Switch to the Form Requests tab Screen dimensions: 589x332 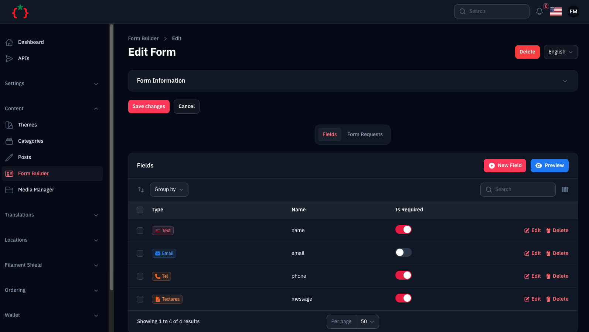tap(365, 135)
